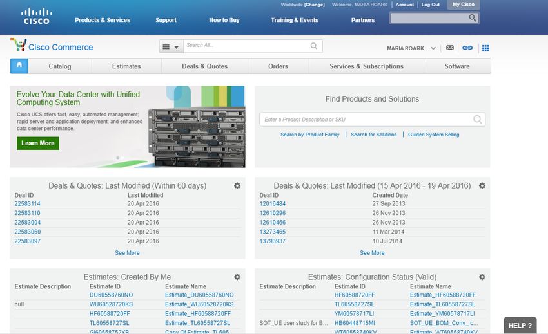Switch to the Orders tab
Viewport: 548px width, 334px height.
point(279,66)
